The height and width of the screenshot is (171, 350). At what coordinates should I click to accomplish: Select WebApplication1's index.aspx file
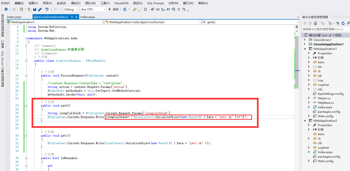coord(325,107)
